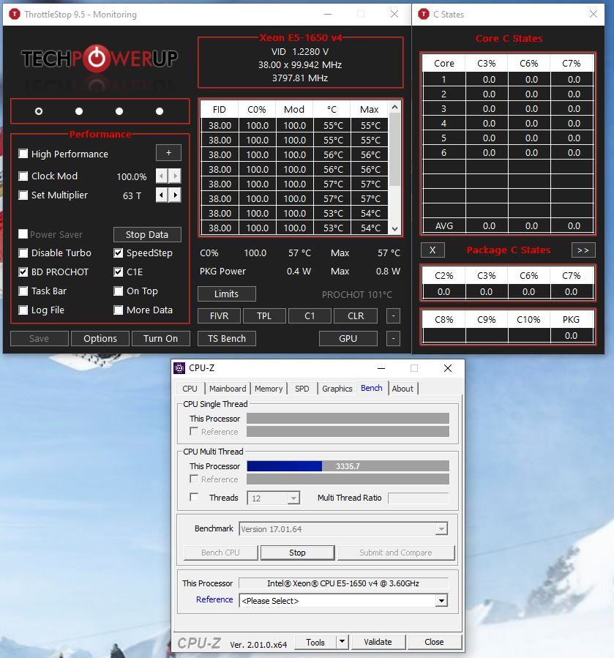Image resolution: width=614 pixels, height=658 pixels.
Task: Click the CLR button
Action: [356, 315]
